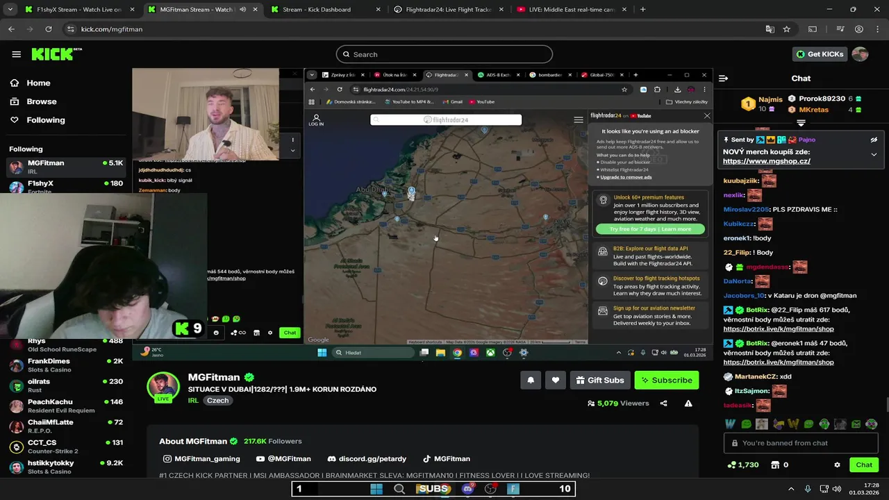Bookmark this page star icon

[787, 29]
